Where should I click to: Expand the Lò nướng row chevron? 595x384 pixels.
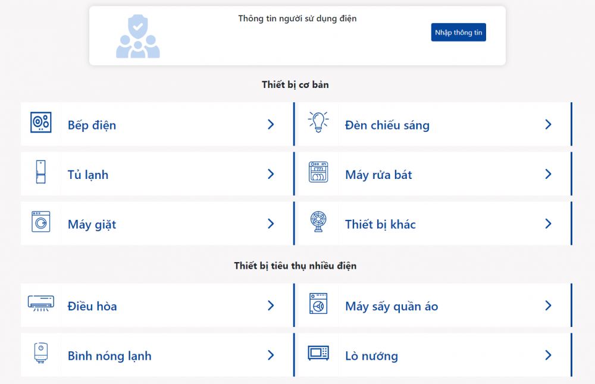pyautogui.click(x=549, y=355)
